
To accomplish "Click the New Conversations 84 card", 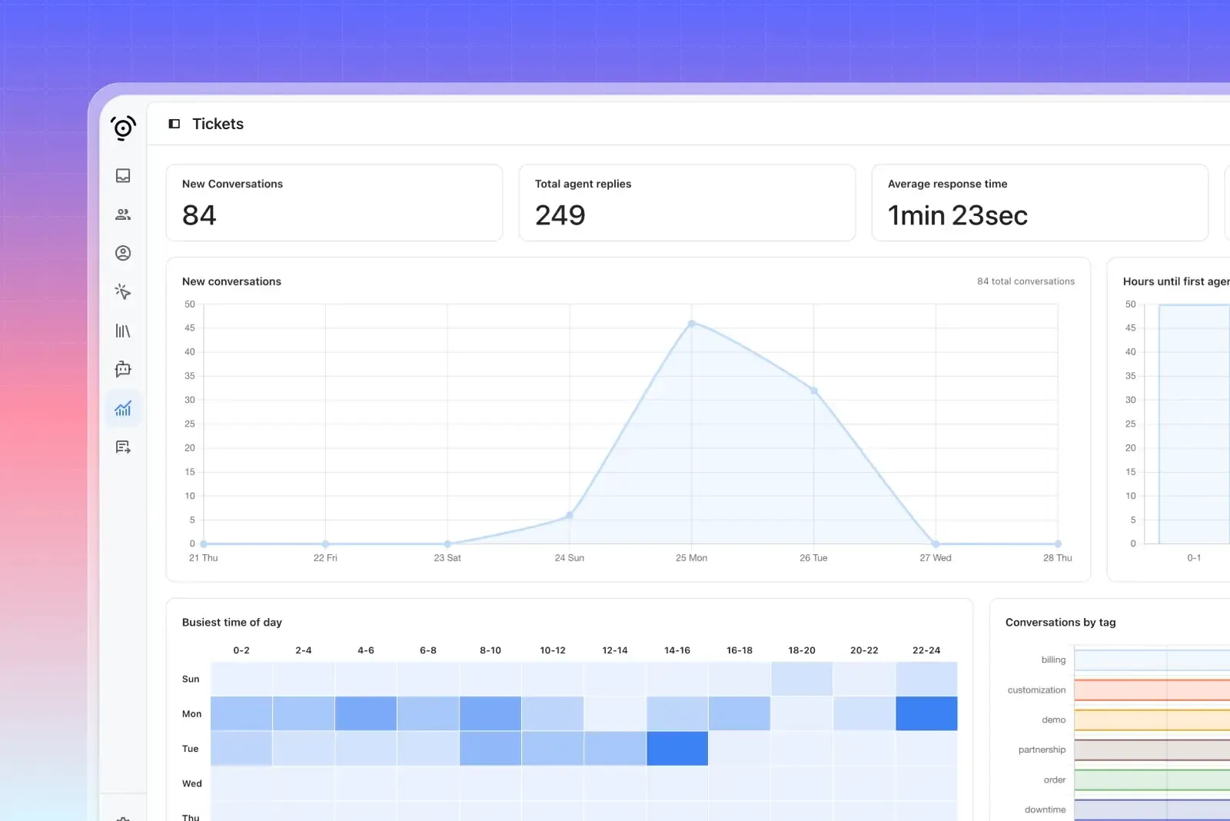I will [334, 203].
